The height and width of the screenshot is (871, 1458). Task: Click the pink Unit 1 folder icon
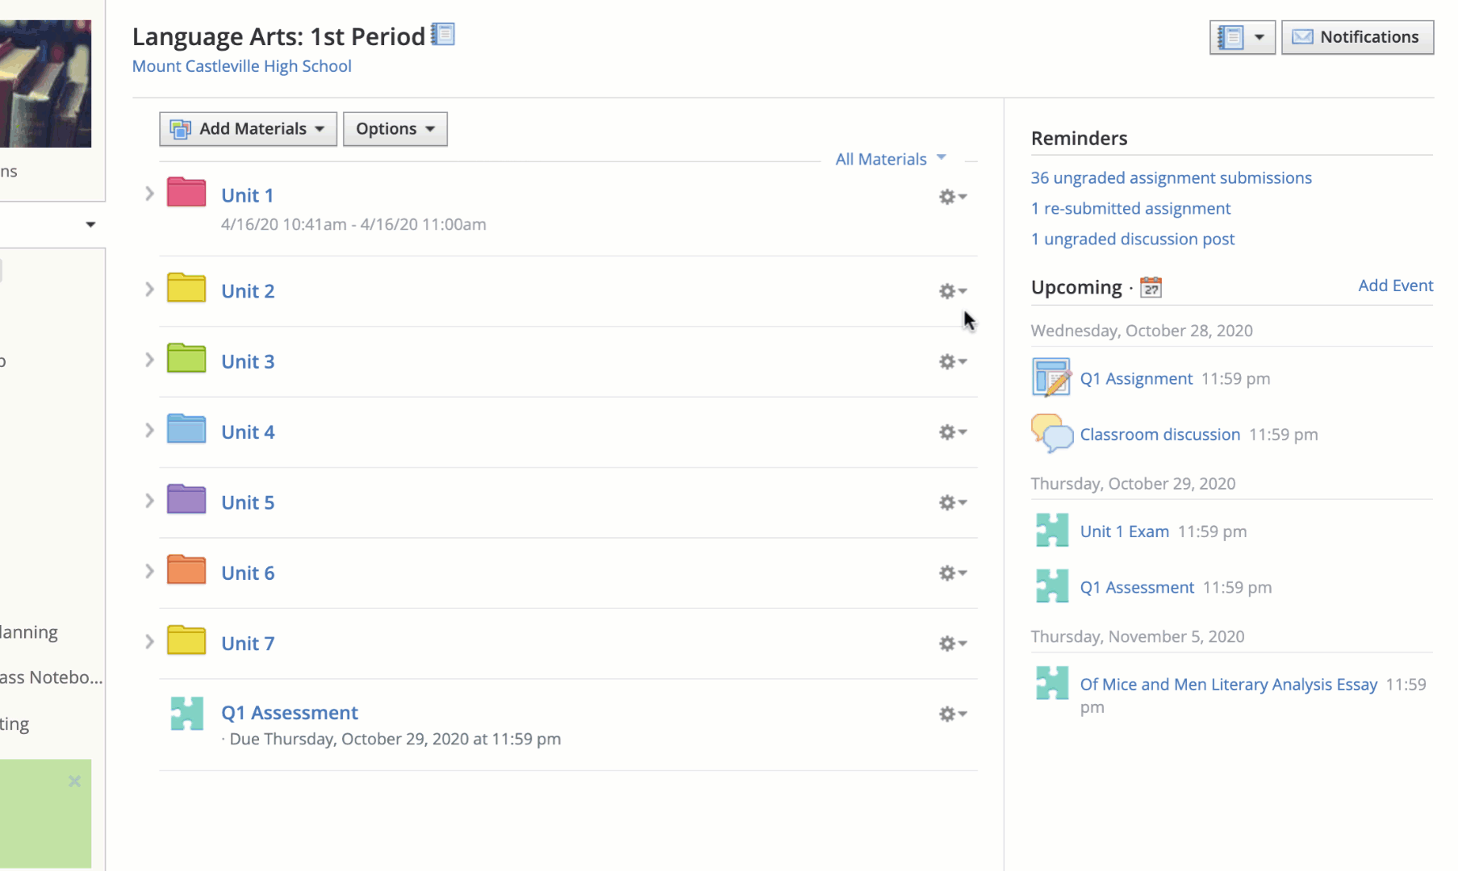pos(186,193)
